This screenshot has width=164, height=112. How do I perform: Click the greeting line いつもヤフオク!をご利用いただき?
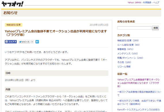37,52
